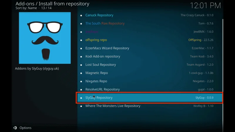The width and height of the screenshot is (235, 132).
Task: Choose EzzerMacs Wizard Repository
Action: (x=107, y=48)
